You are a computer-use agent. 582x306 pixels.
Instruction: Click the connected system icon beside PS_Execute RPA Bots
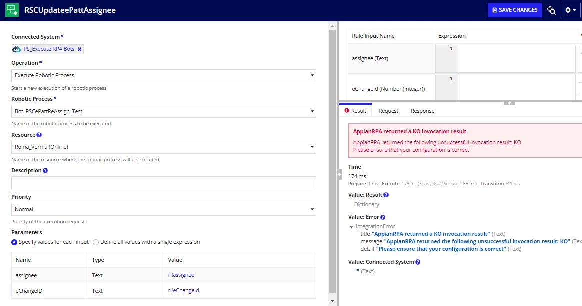17,49
